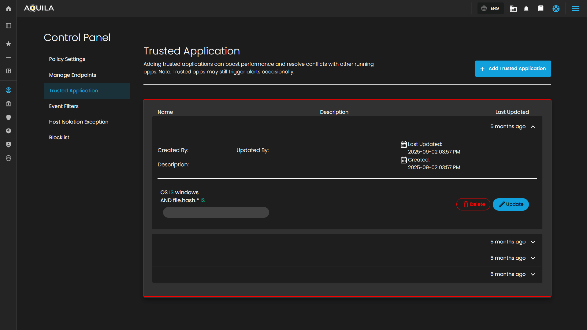Go to Event Filters section
Image resolution: width=587 pixels, height=330 pixels.
(64, 106)
